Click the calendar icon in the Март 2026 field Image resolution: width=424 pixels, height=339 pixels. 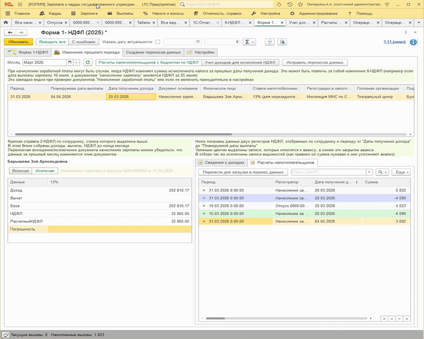(x=70, y=63)
